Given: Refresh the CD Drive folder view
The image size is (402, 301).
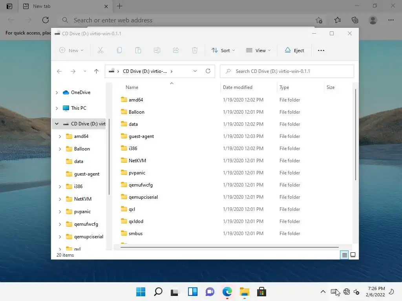Looking at the screenshot, I should (x=208, y=71).
